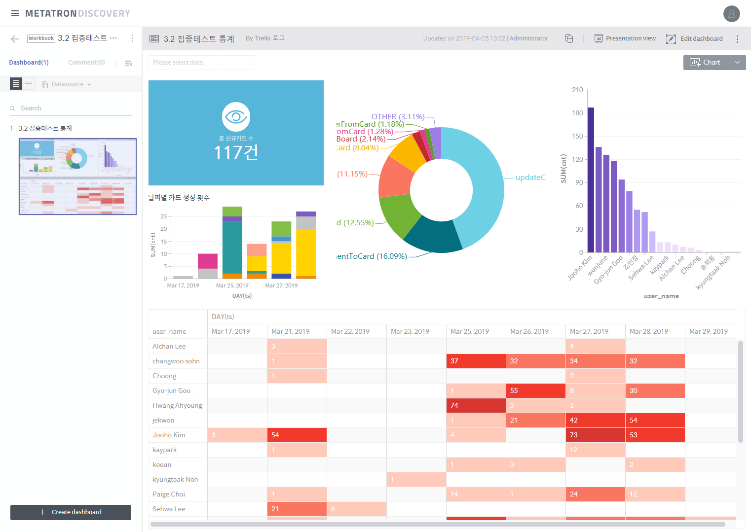
Task: Click the kaypark row label
Action: (164, 450)
